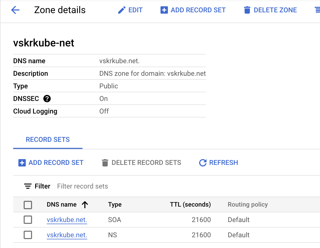The width and height of the screenshot is (320, 248).
Task: Click the trash icon for delete record sets
Action: coord(105,163)
